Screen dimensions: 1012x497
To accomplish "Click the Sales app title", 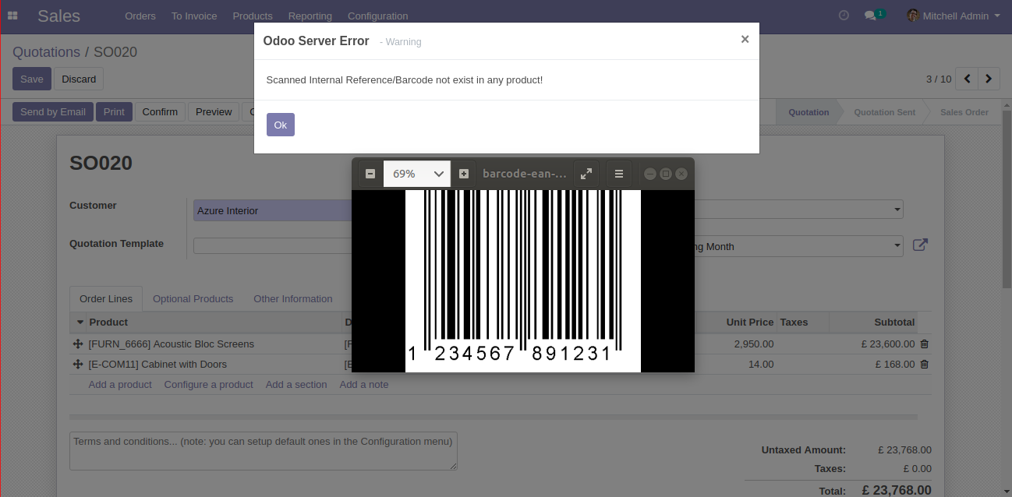I will [58, 16].
